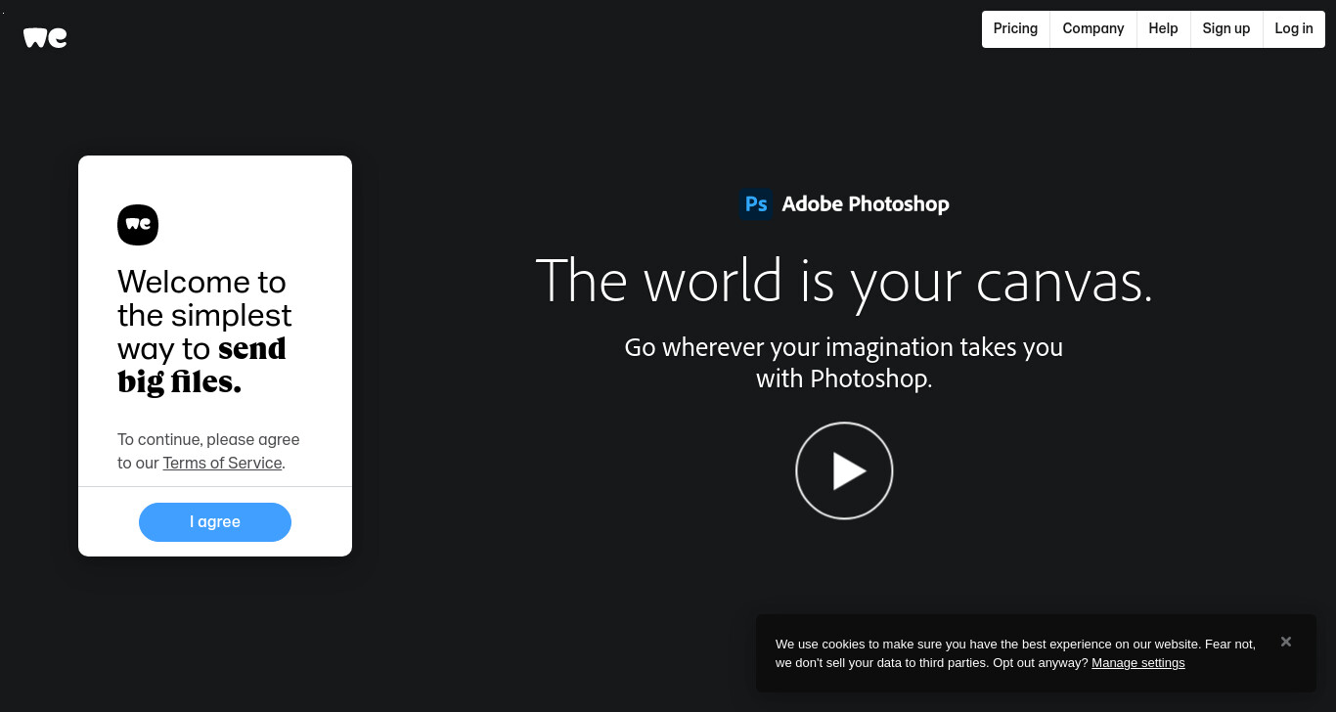The width and height of the screenshot is (1336, 712).
Task: Click the black WeTransfer badge in welcome card
Action: click(x=138, y=225)
